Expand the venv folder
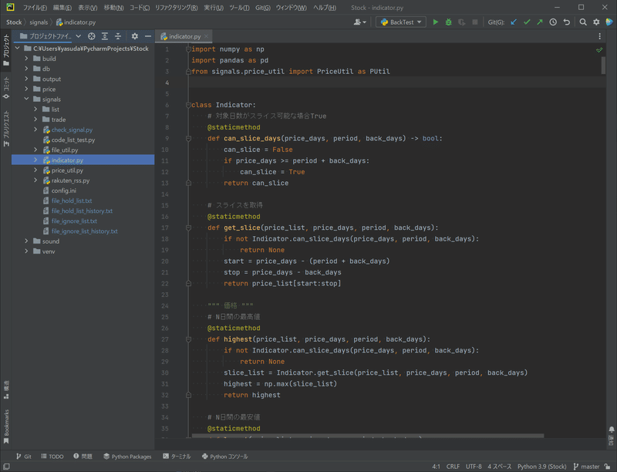 pyautogui.click(x=26, y=251)
